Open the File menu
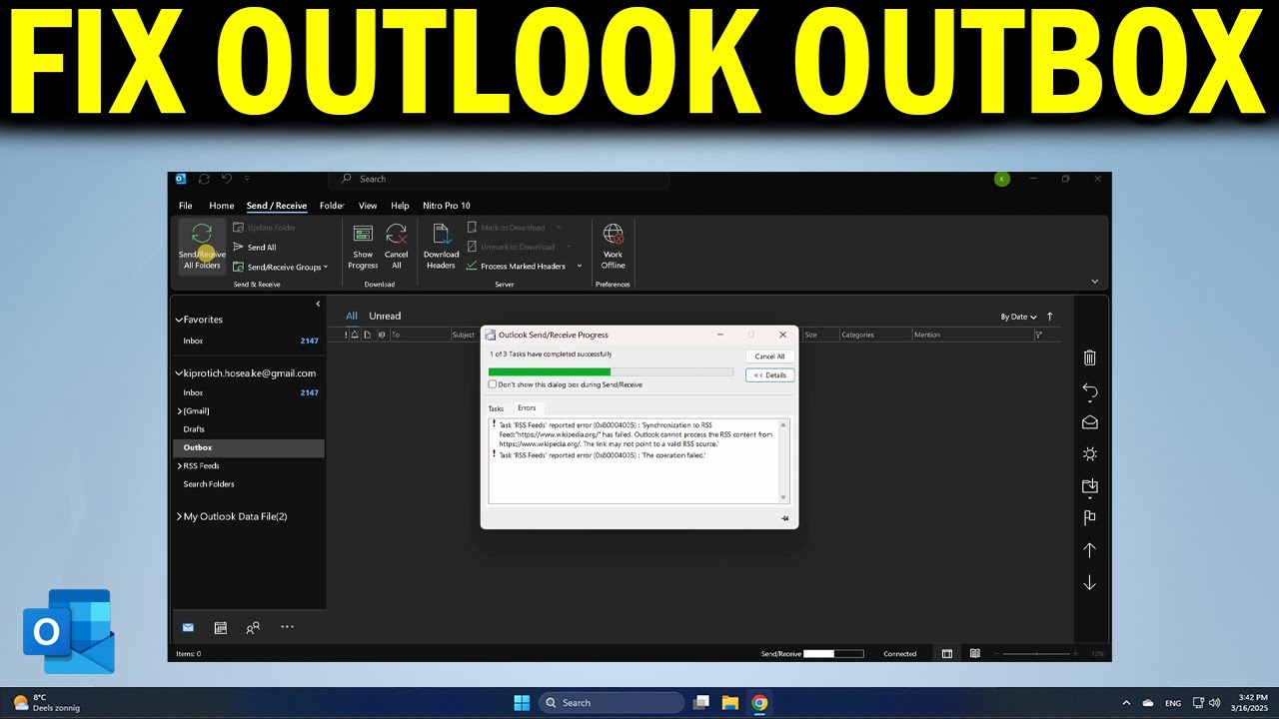 coord(186,206)
